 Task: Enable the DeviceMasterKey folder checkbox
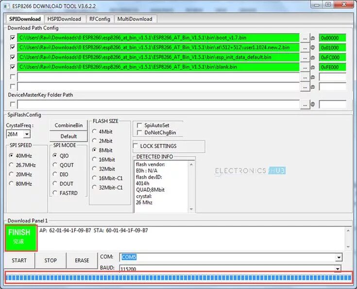tap(13, 104)
